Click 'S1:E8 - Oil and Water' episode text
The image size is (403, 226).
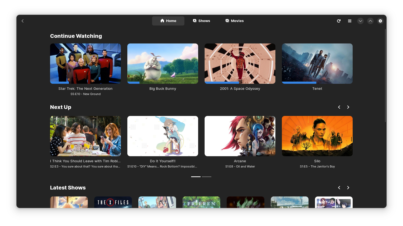[x=240, y=166]
